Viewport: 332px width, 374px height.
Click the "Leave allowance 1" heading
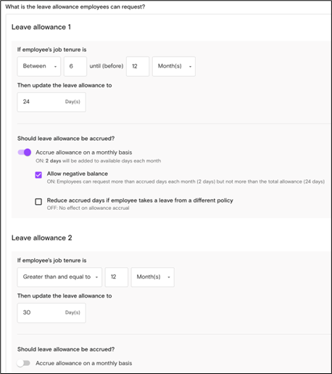[x=41, y=27]
